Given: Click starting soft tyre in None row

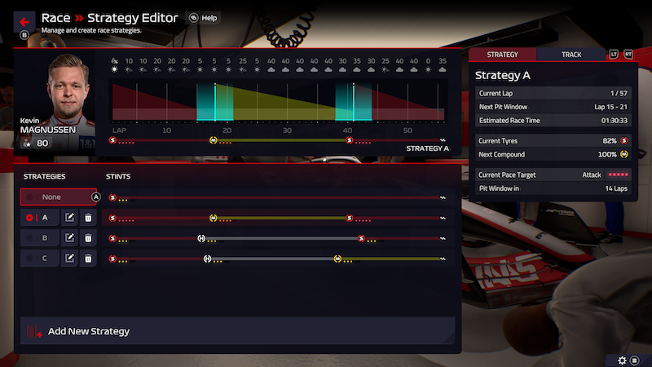Looking at the screenshot, I should [x=112, y=197].
